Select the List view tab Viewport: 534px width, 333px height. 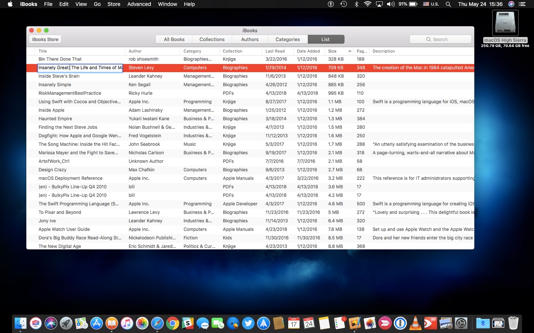[326, 39]
